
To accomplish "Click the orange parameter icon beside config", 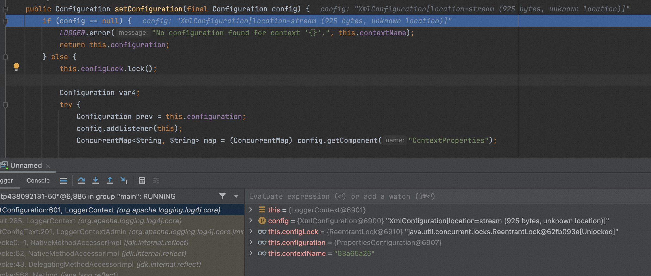I will click(262, 221).
